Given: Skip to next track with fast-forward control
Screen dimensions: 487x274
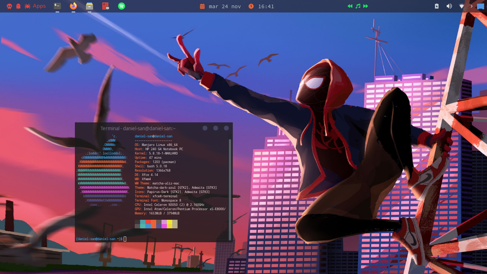Looking at the screenshot, I should coord(365,6).
